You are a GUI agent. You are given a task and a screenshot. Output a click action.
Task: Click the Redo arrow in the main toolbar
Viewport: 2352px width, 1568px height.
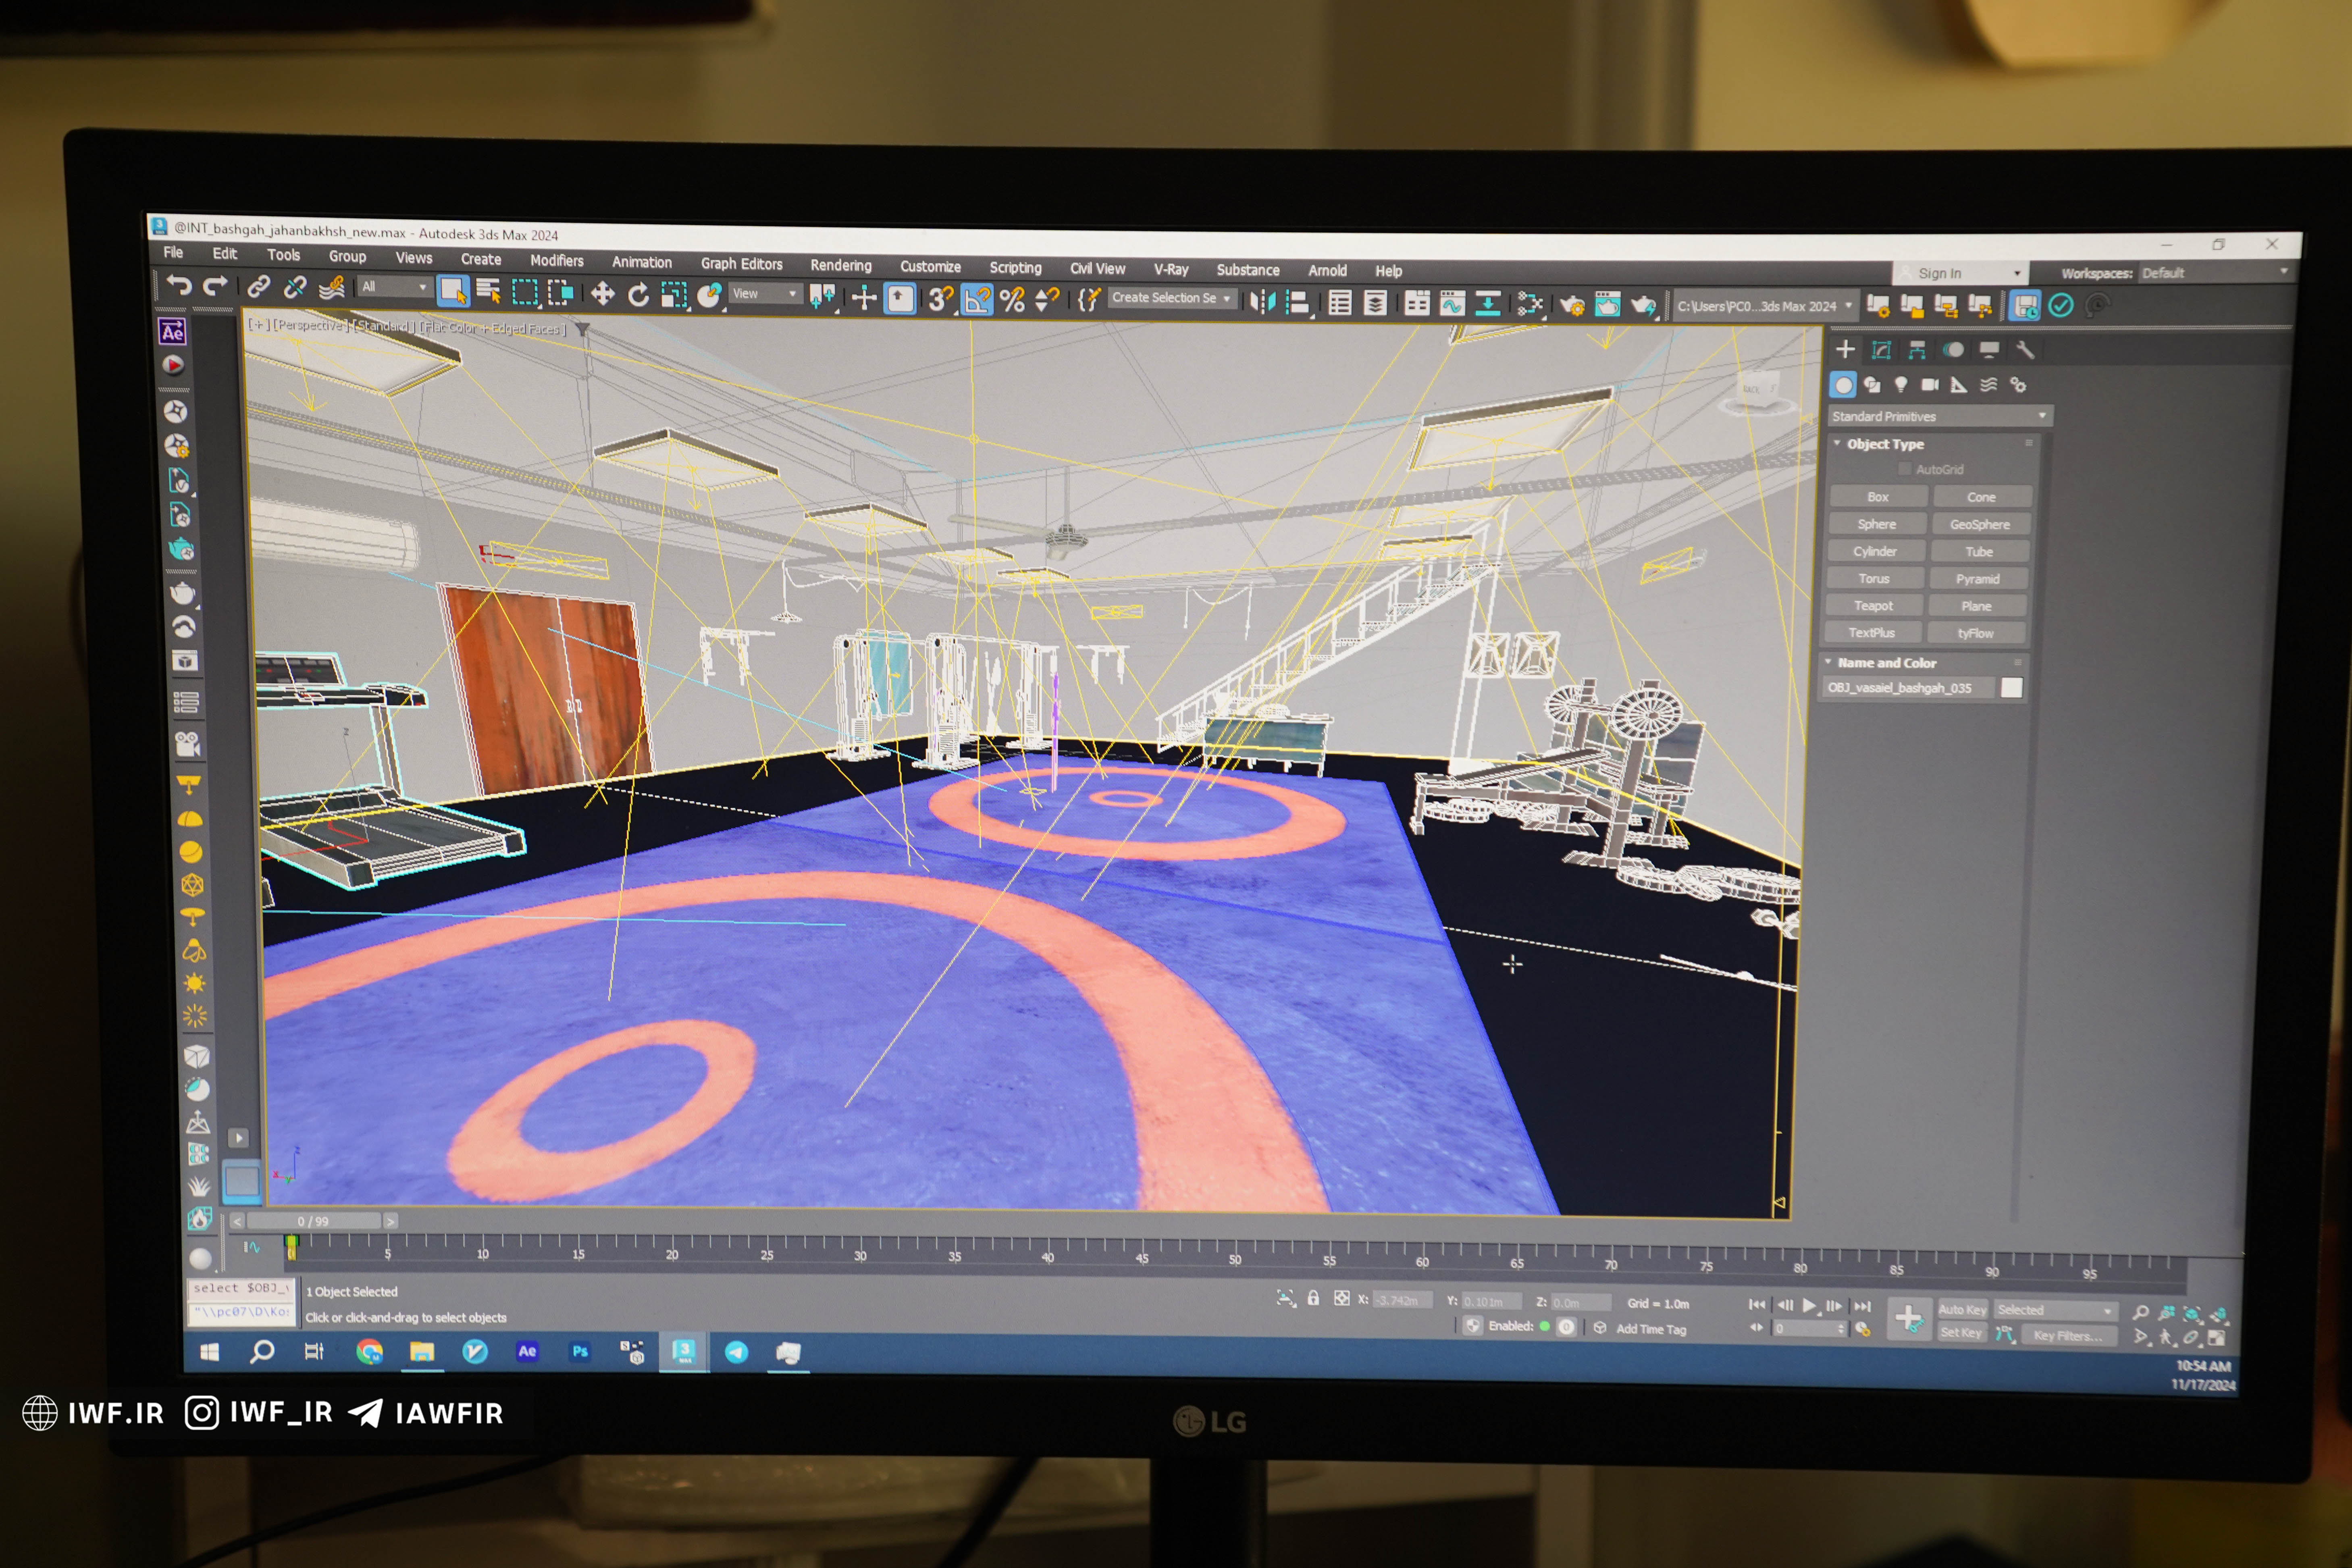click(215, 286)
